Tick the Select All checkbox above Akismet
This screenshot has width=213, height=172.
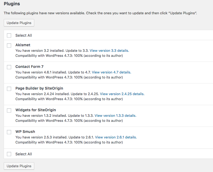[x=9, y=35]
